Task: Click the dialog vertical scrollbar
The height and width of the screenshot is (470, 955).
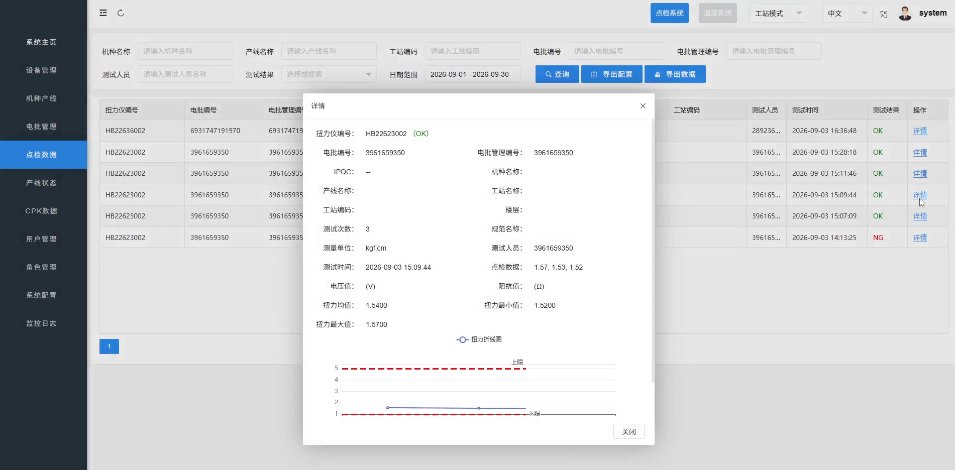Action: [x=653, y=251]
